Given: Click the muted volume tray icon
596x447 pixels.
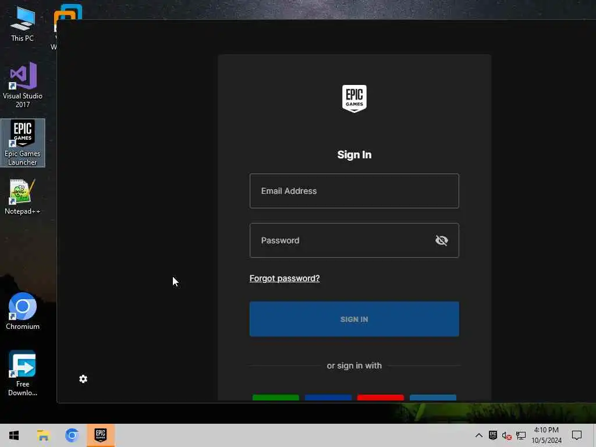Looking at the screenshot, I should 506,435.
